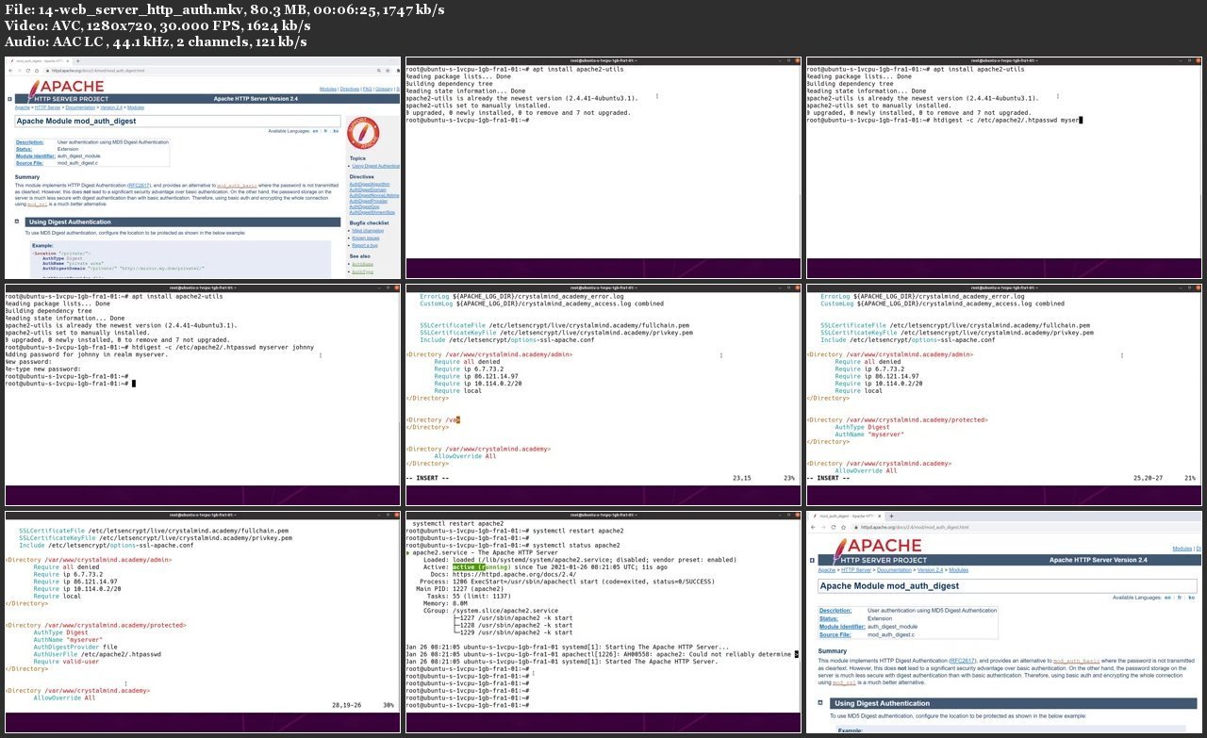This screenshot has width=1207, height=738.
Task: Click the address bar URL in first frame
Action: coord(98,71)
